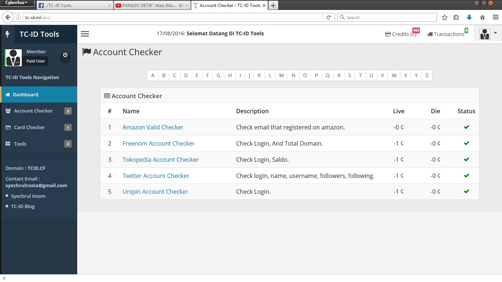Filter by letter T button
Viewport: 502px width, 282px height.
(x=360, y=75)
